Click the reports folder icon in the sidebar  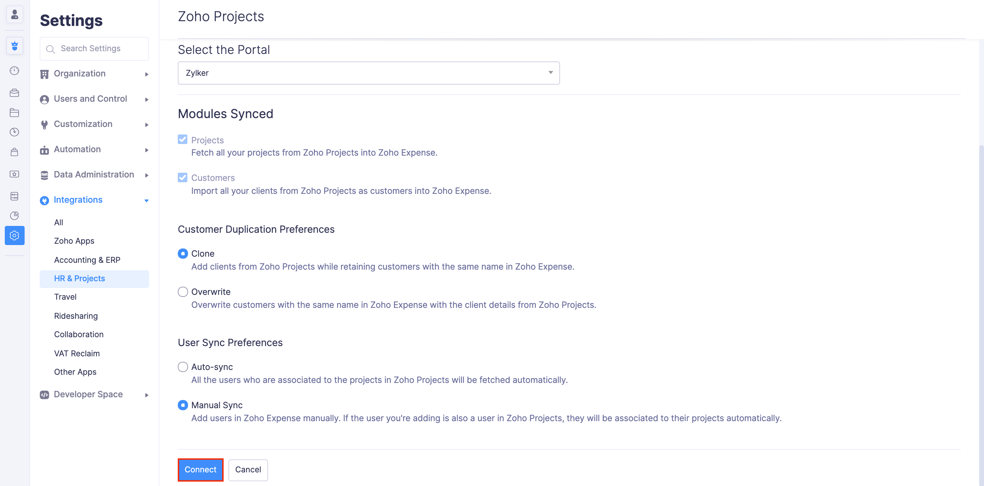coord(14,112)
